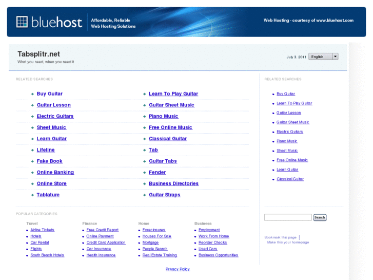Open Free Online Music in main list

pos(170,127)
